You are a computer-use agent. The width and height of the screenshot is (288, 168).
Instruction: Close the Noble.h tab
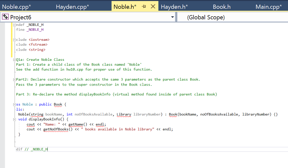coord(153,6)
